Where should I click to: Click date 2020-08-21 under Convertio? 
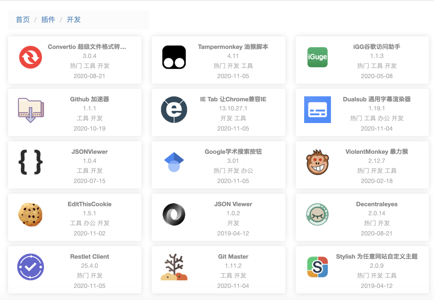pyautogui.click(x=89, y=76)
